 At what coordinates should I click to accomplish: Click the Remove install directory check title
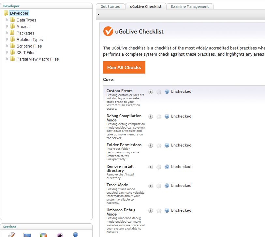click(x=120, y=168)
